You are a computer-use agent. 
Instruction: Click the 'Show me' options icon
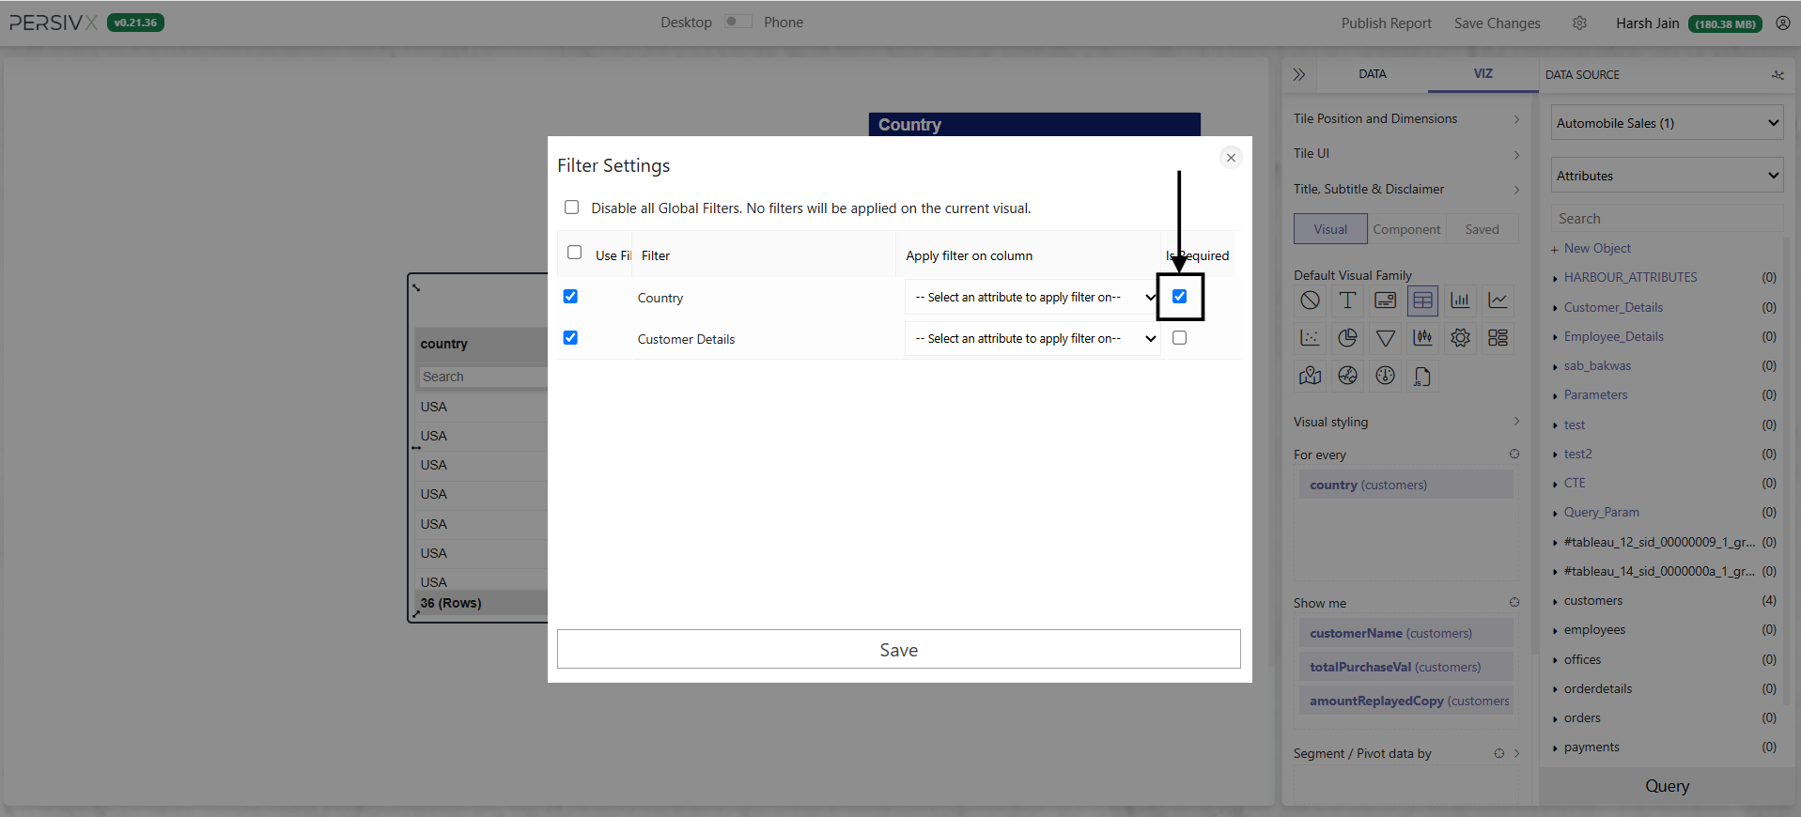point(1514,602)
